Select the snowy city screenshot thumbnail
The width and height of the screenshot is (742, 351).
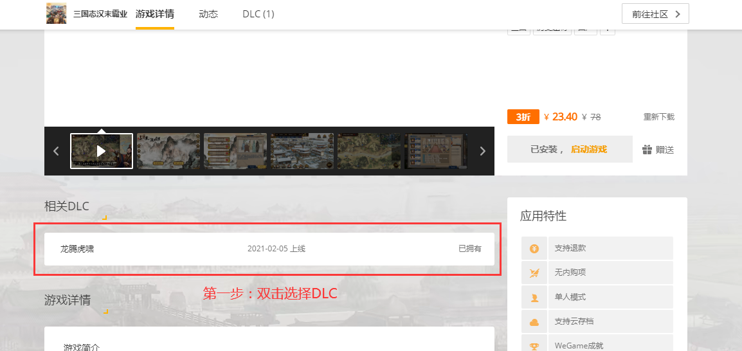coord(302,151)
